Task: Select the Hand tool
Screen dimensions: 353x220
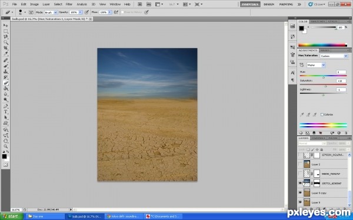Action: [6, 141]
